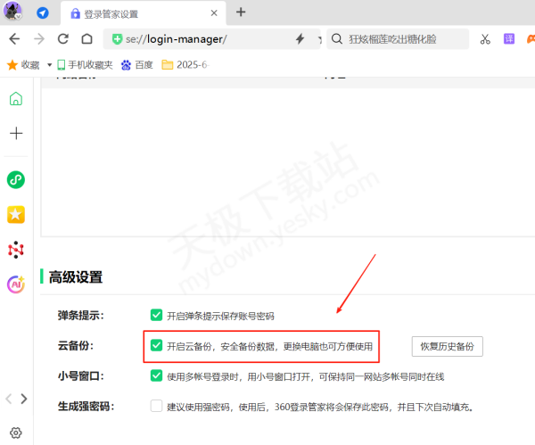Disable the 弹条提示 save password checkbox
535x445 pixels.
(x=156, y=315)
